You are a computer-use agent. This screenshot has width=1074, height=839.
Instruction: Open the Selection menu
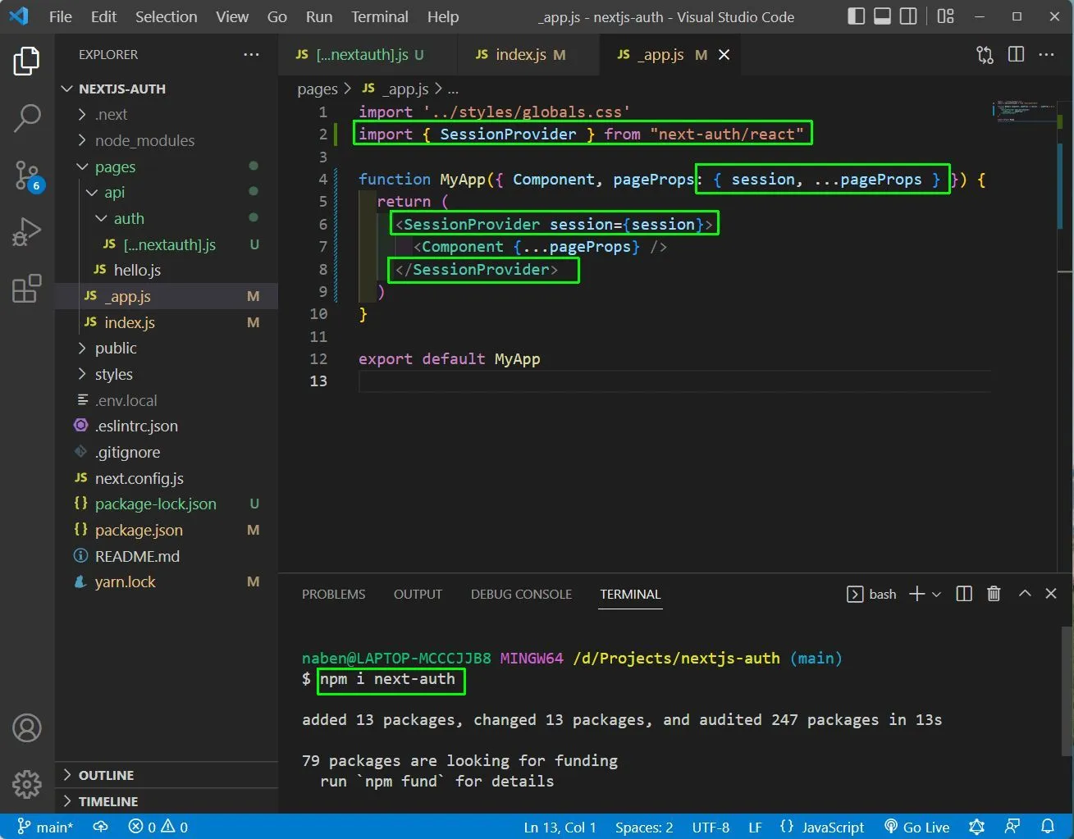[166, 16]
